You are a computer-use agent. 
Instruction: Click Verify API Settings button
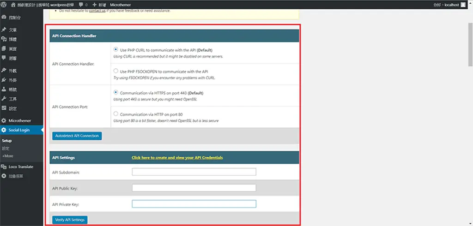click(70, 220)
